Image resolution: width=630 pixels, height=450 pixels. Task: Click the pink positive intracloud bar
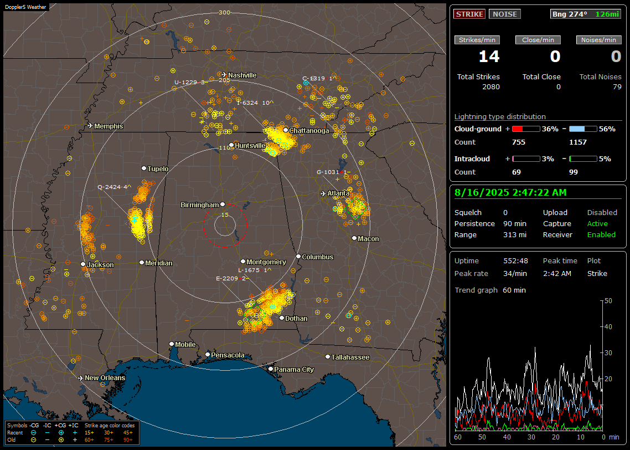tap(526, 159)
